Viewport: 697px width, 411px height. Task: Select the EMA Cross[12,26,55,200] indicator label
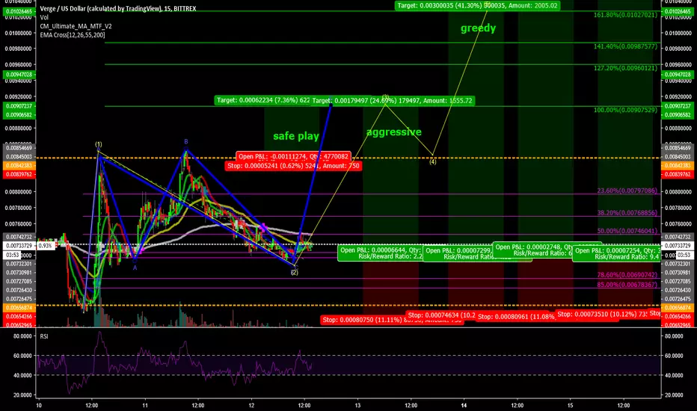[x=73, y=34]
